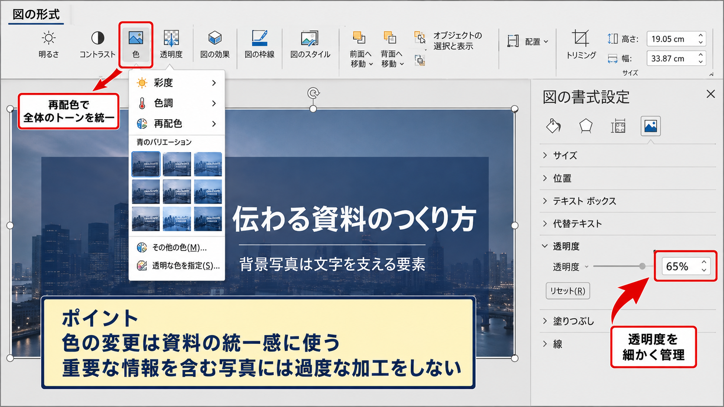
Task: Select the 図の形式 ribbon tab
Action: pos(36,14)
